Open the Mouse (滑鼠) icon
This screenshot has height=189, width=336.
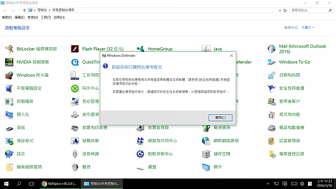9,128
